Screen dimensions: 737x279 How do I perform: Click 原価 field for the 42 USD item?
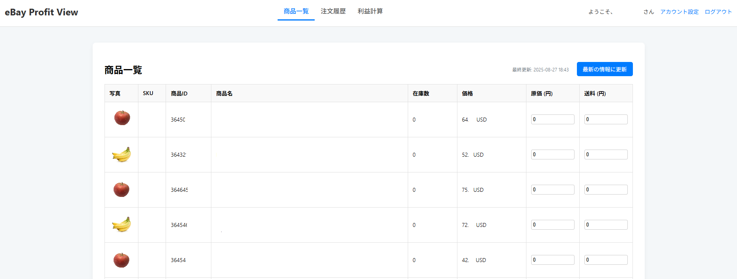coord(552,260)
